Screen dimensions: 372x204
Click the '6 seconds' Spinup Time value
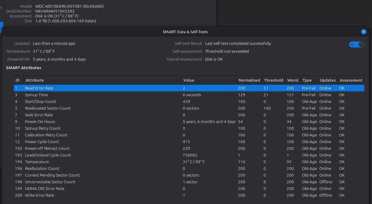tap(192, 95)
